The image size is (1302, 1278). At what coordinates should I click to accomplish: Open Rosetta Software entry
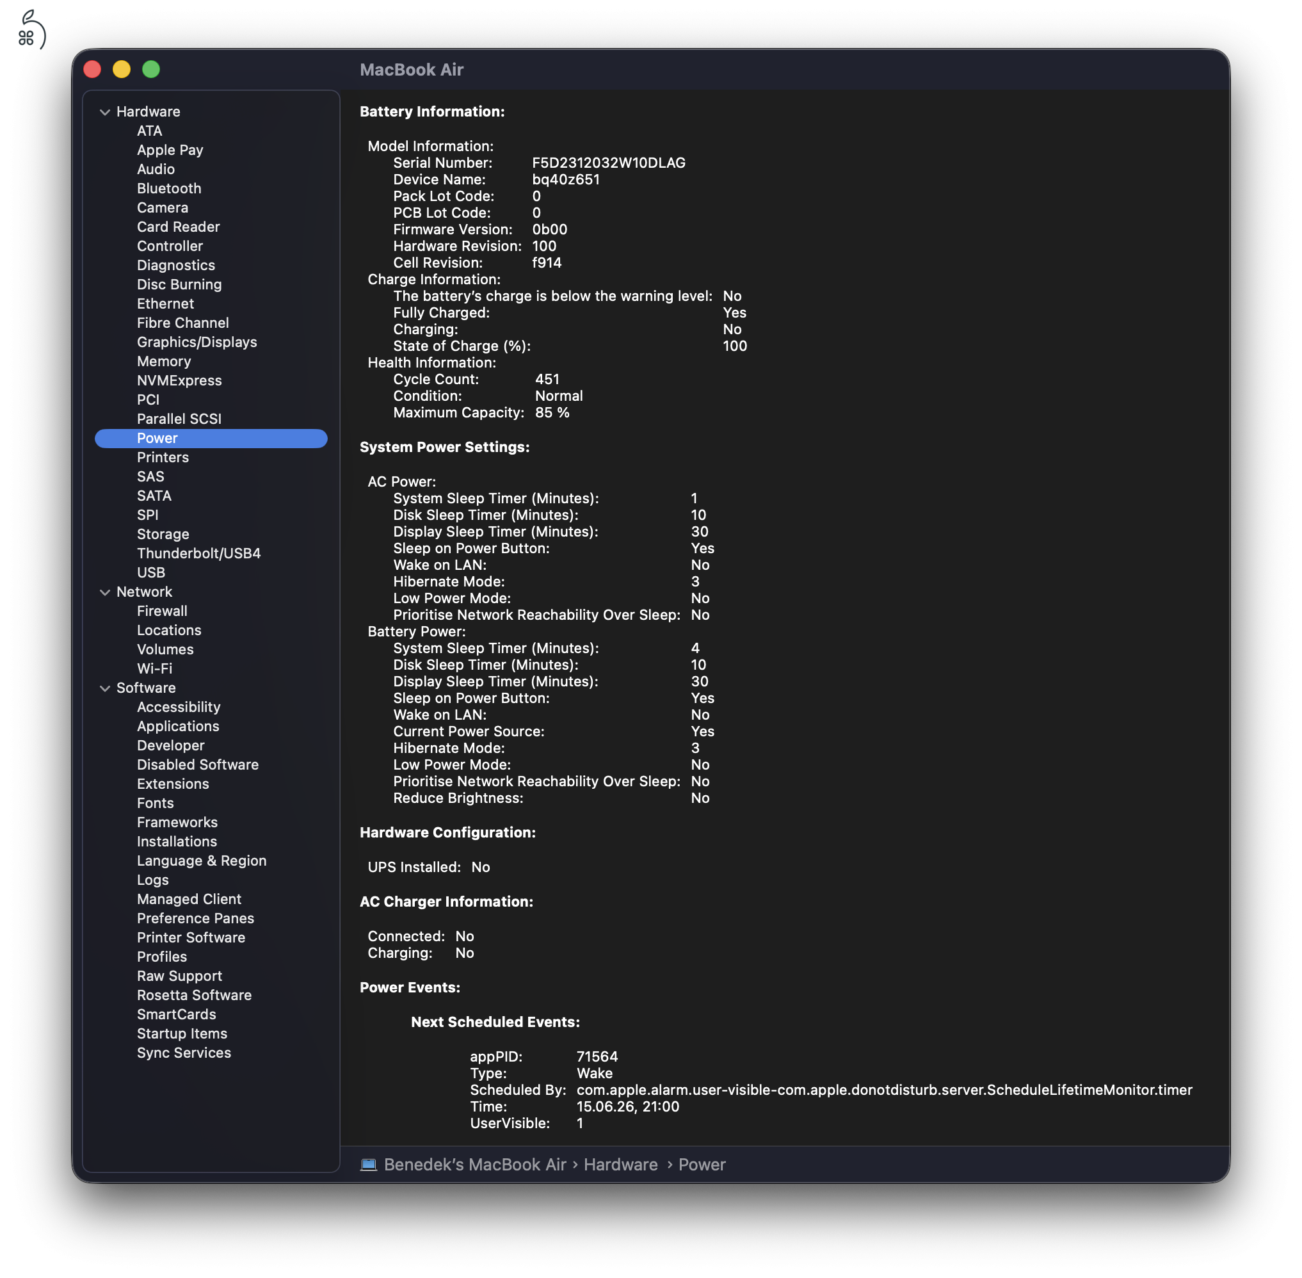click(x=194, y=996)
